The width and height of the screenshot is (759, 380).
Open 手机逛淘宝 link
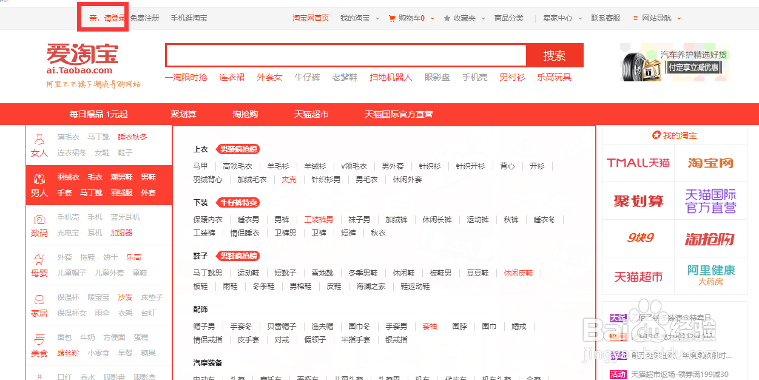[x=189, y=18]
